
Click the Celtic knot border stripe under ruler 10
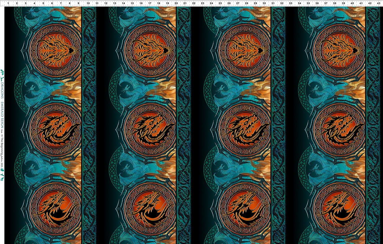tap(89, 124)
